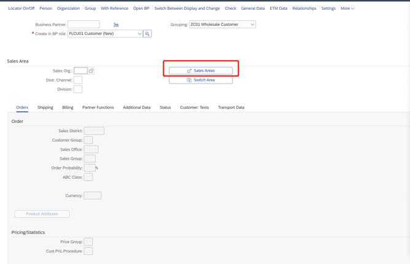Click the Sales Areas button
Screen dimensions: 410x264
pyautogui.click(x=201, y=71)
